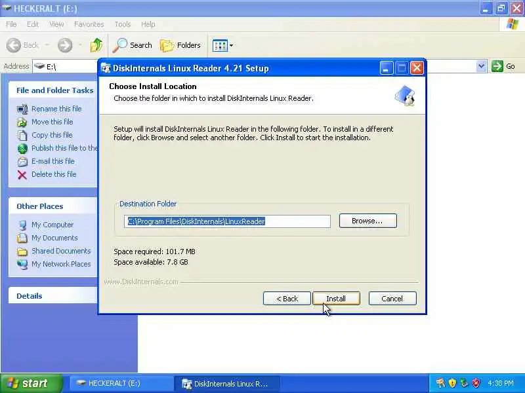Open My Documents from Other Places
This screenshot has width=525, height=393.
coord(54,238)
